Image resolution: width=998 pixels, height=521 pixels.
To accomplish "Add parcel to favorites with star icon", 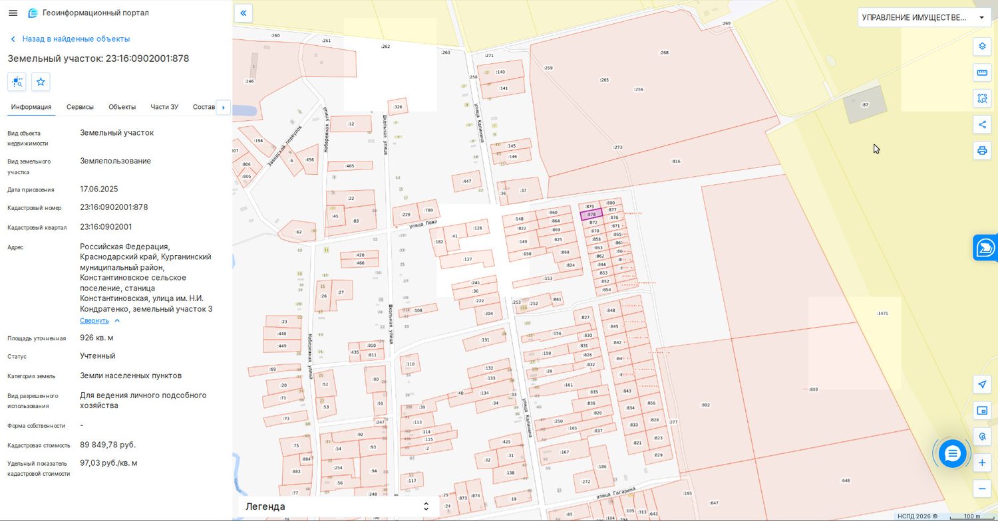I will [41, 82].
